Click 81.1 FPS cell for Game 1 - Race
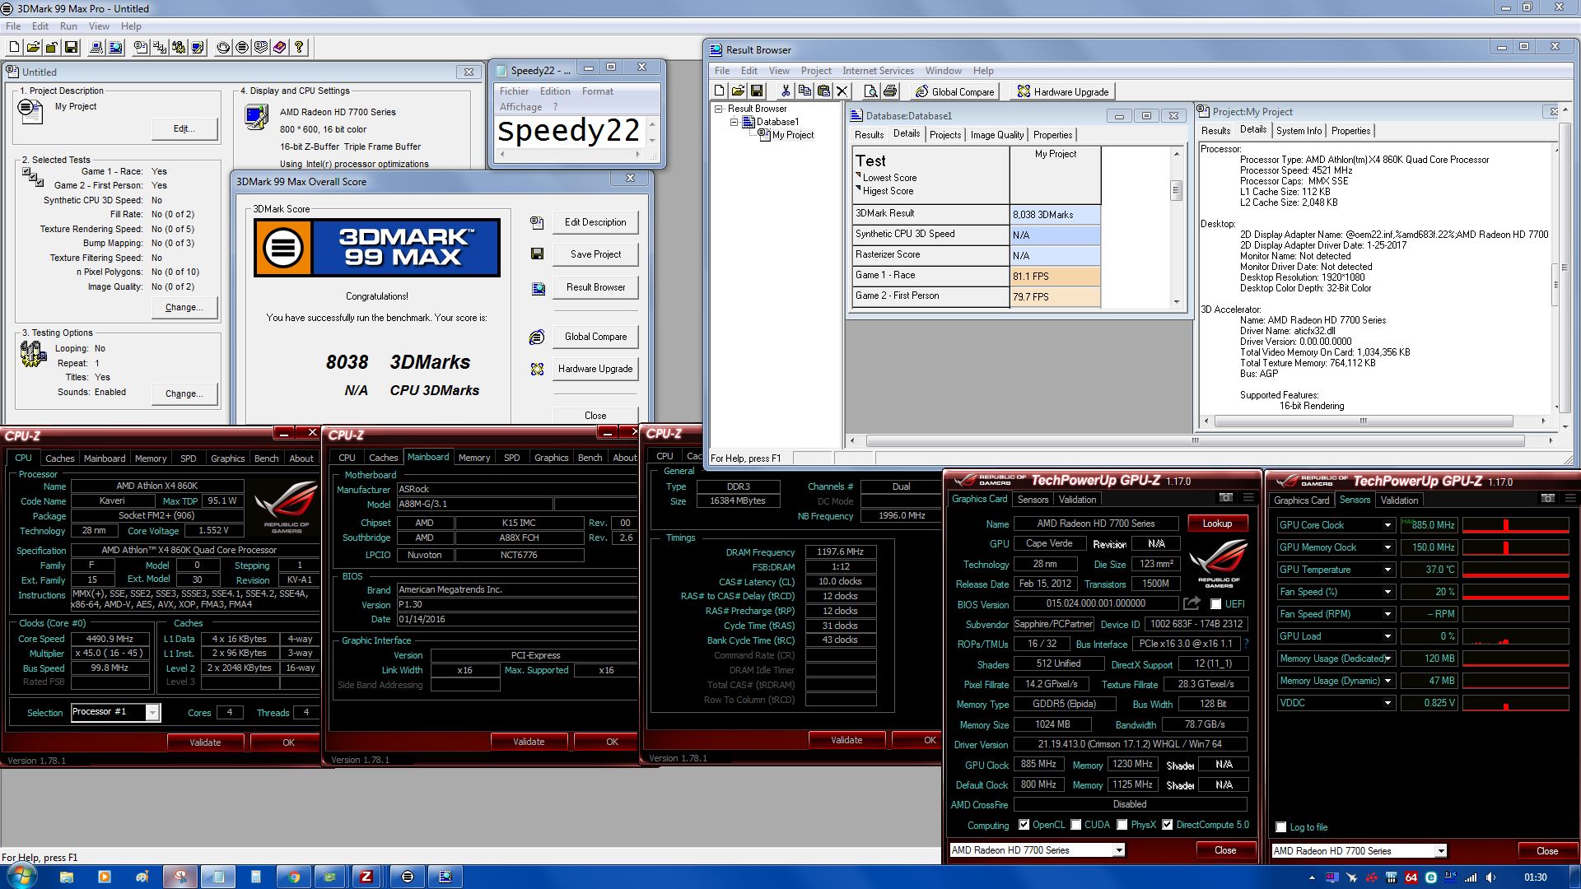 pos(1055,277)
